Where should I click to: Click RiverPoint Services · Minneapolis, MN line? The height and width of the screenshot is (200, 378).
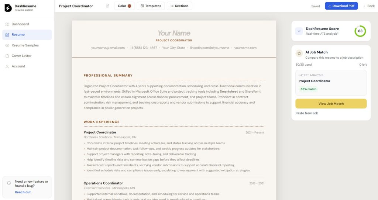tap(109, 188)
